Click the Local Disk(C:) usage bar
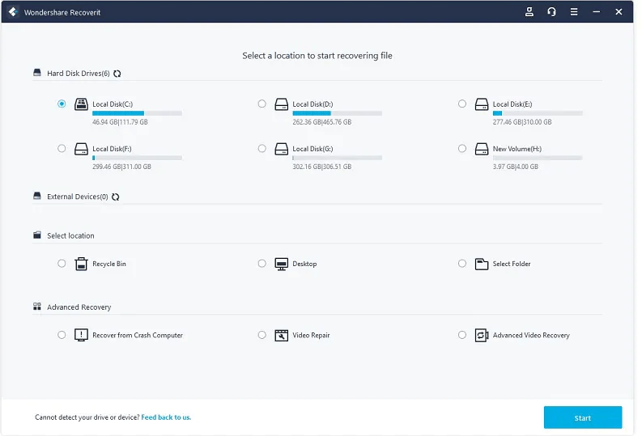Screen dimensions: 642x436 pos(137,113)
